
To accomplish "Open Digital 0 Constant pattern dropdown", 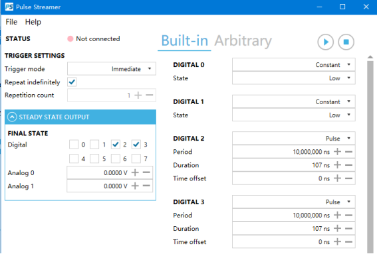I will pyautogui.click(x=294, y=65).
